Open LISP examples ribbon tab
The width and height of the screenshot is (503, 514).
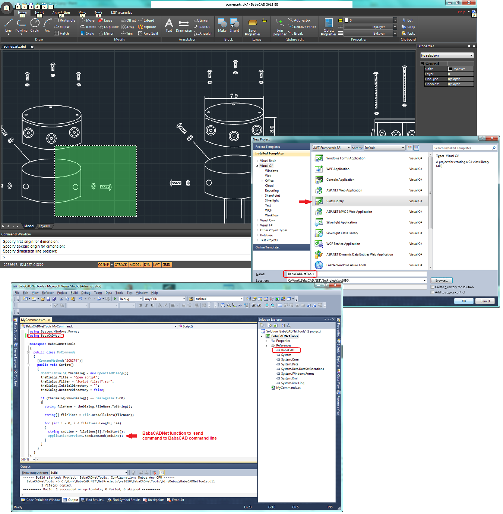pyautogui.click(x=121, y=13)
